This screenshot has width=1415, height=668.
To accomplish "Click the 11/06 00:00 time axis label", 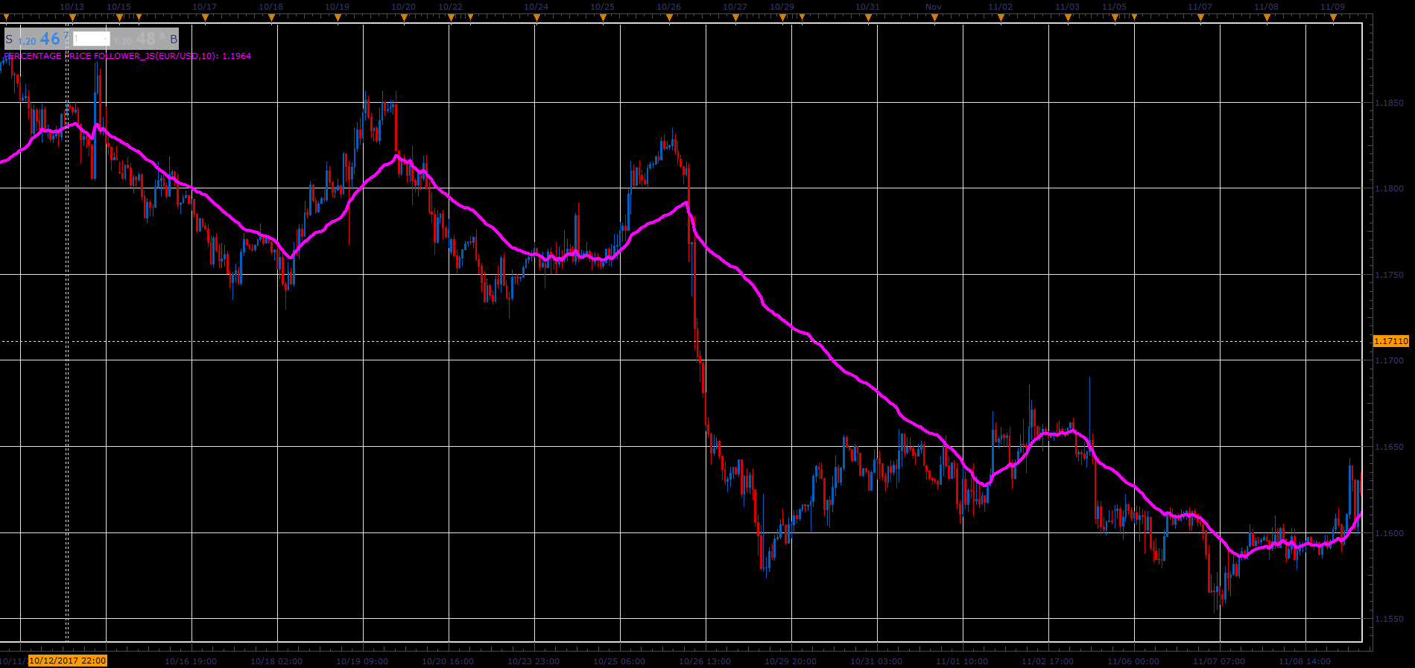I will point(1133,661).
